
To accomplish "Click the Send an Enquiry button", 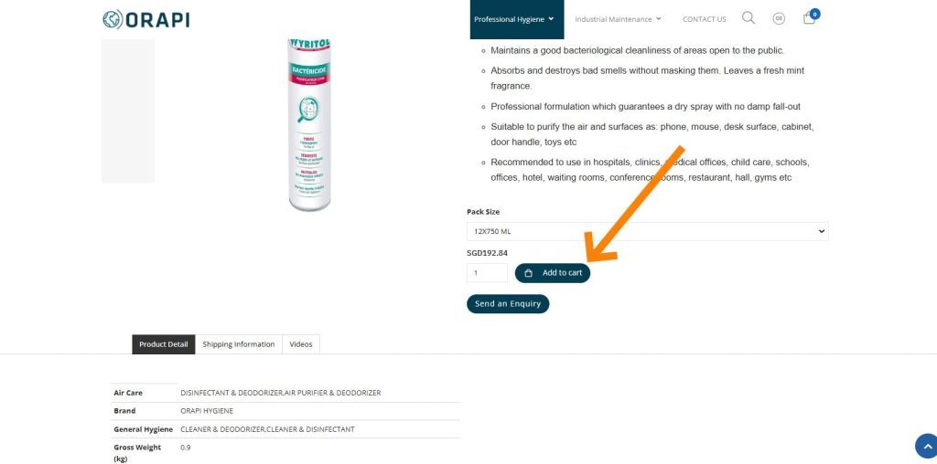I will (x=507, y=303).
